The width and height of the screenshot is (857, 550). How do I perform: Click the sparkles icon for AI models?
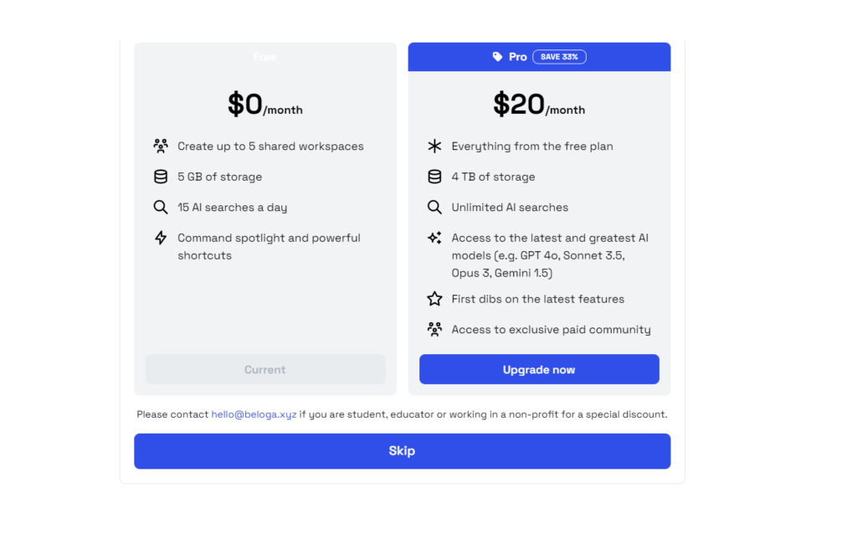point(434,238)
